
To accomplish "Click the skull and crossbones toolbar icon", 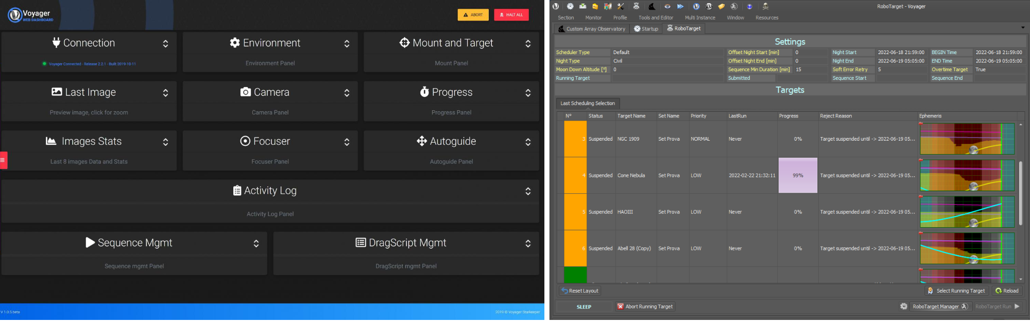I will pyautogui.click(x=765, y=6).
